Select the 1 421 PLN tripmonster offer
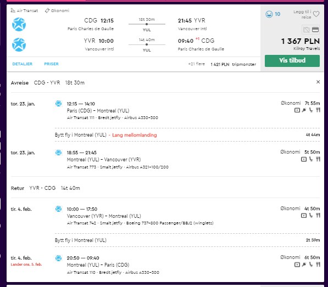This screenshot has width=328, height=287. point(234,64)
